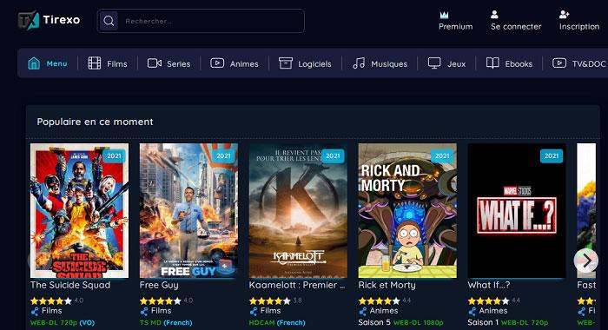Open the Logiciels category
This screenshot has width=608, height=330.
point(305,63)
